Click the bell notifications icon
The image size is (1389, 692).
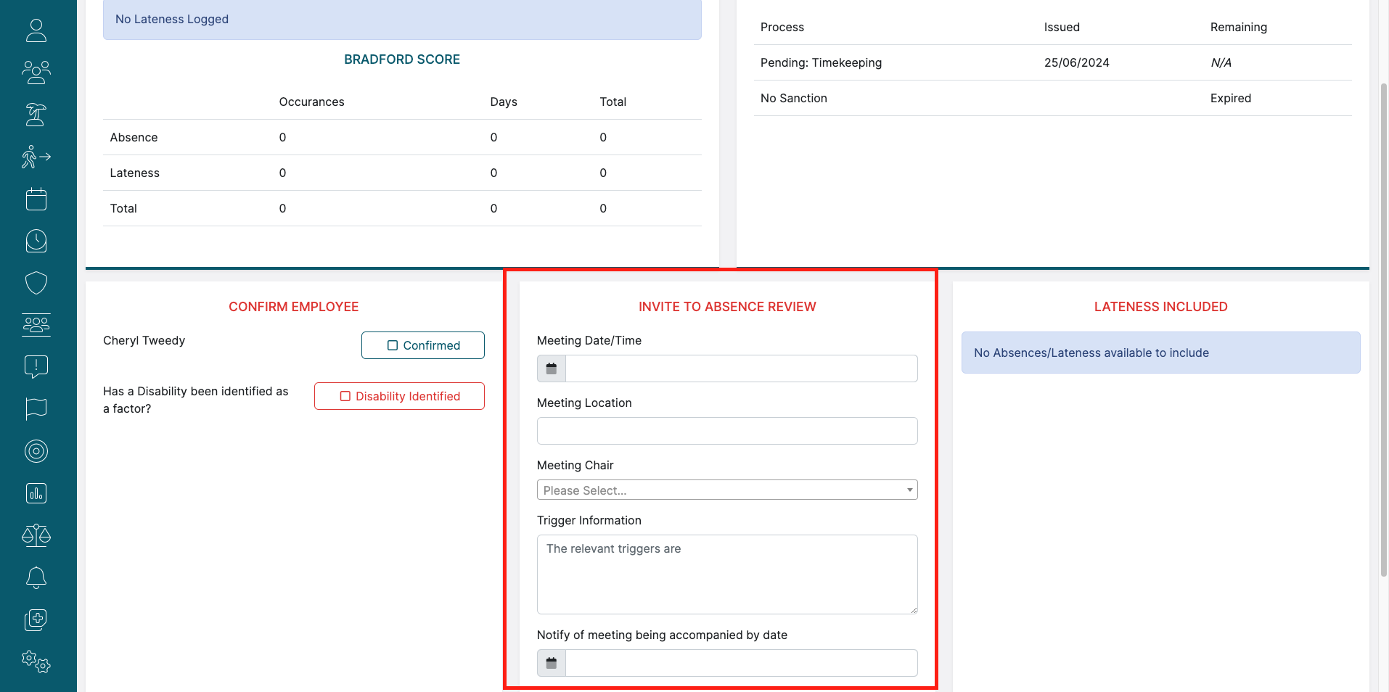[x=36, y=577]
